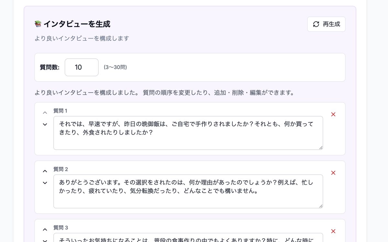Click the インタビューを生成 heading
The image size is (388, 242).
(x=77, y=24)
